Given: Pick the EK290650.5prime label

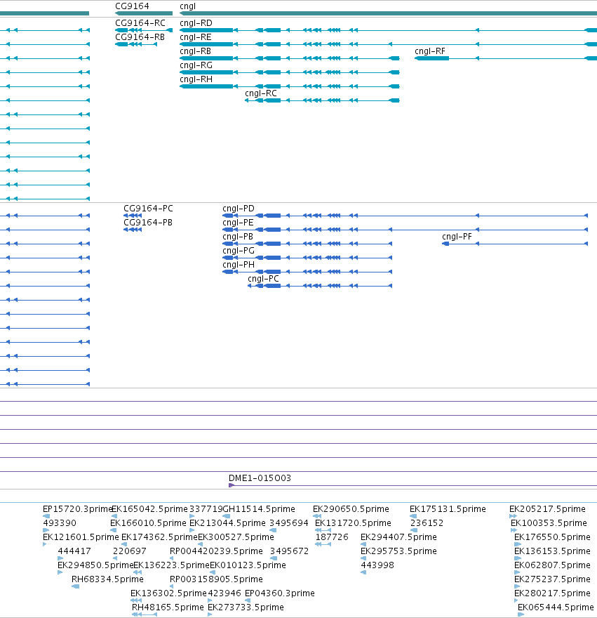Looking at the screenshot, I should [x=351, y=509].
